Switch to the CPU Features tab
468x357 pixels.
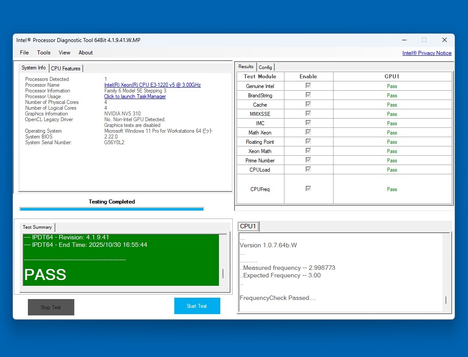point(65,69)
